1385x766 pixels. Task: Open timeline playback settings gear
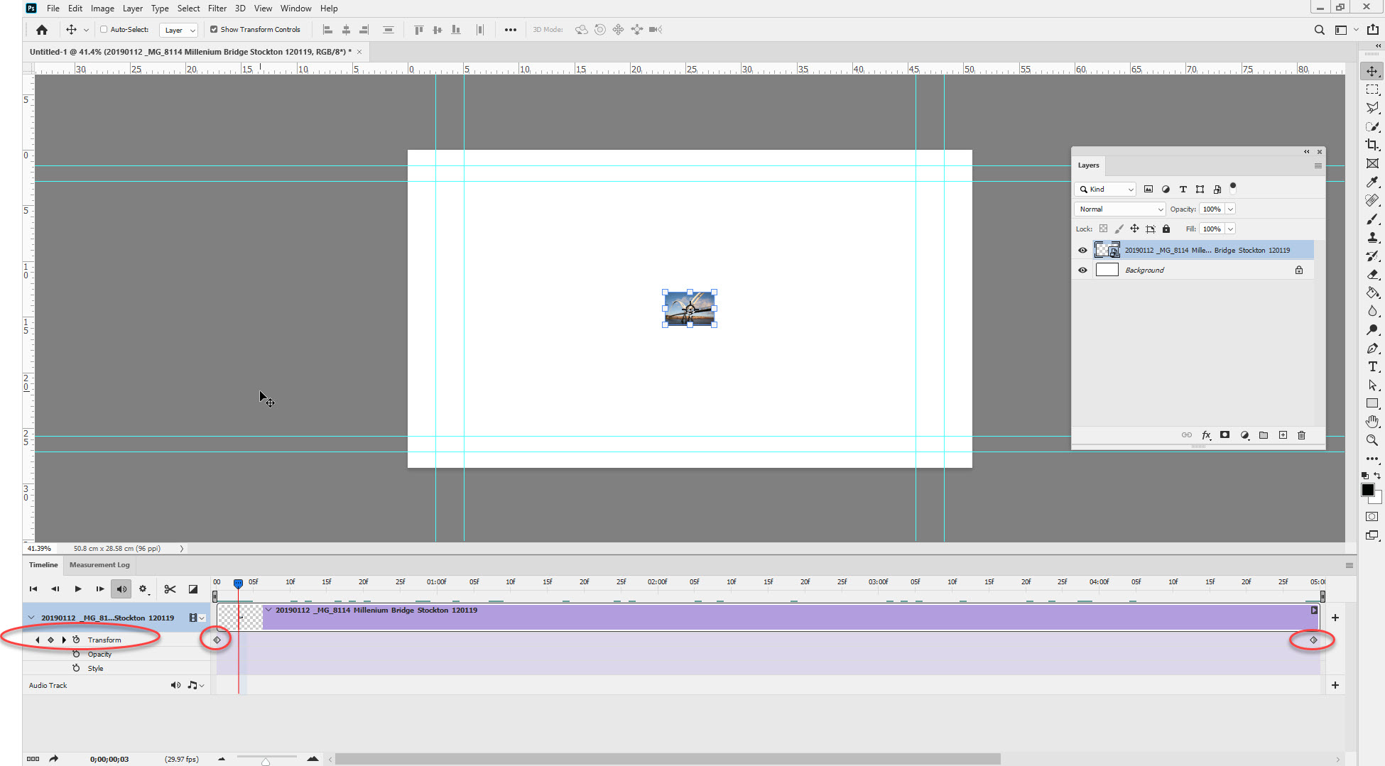coord(143,589)
